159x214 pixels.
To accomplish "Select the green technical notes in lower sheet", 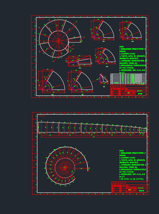I will [x=132, y=165].
